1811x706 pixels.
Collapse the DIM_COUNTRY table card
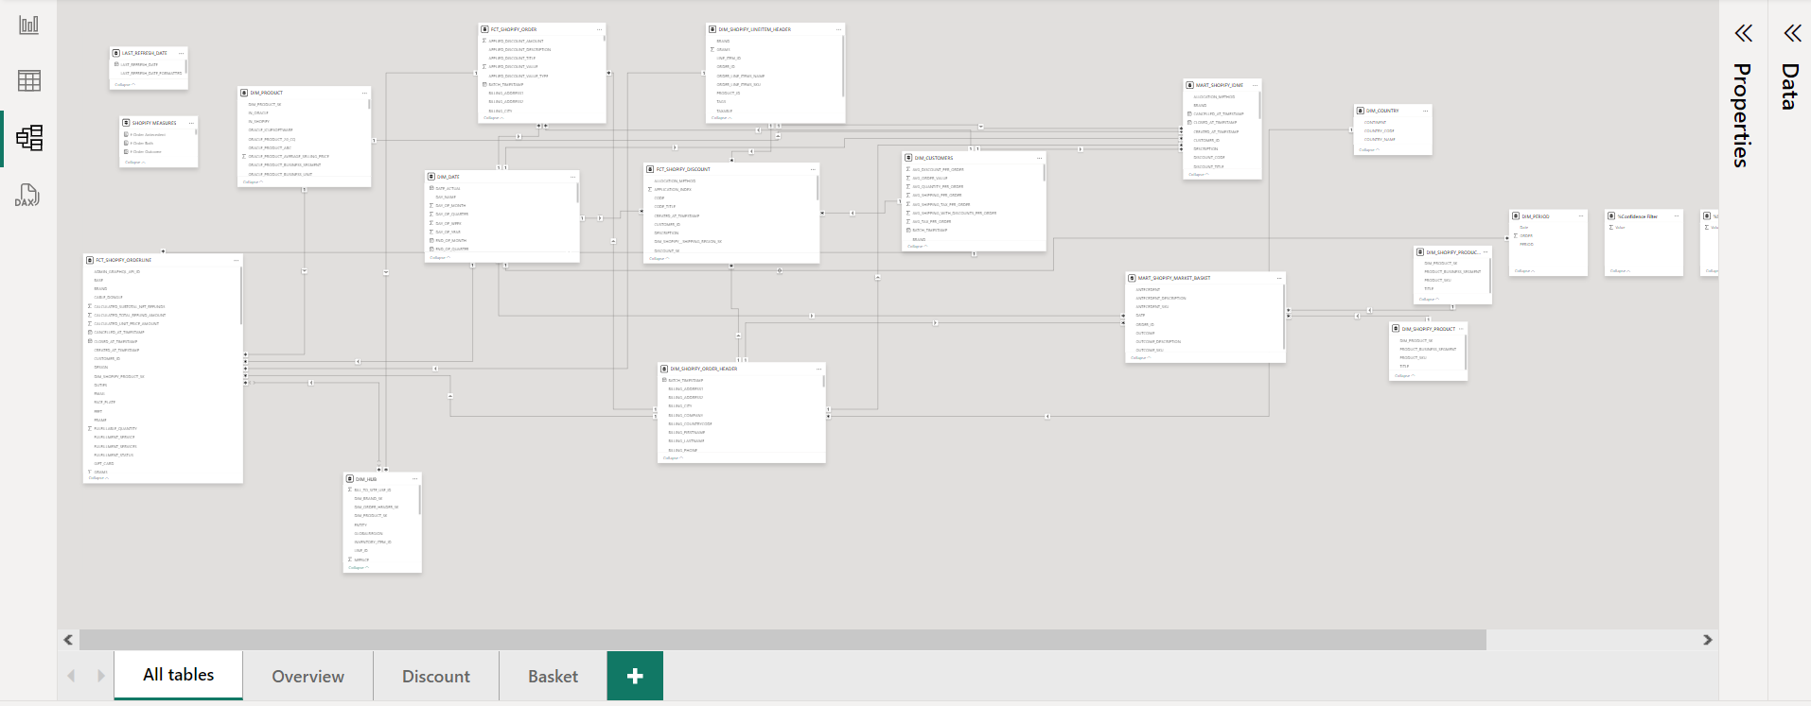tap(1368, 149)
